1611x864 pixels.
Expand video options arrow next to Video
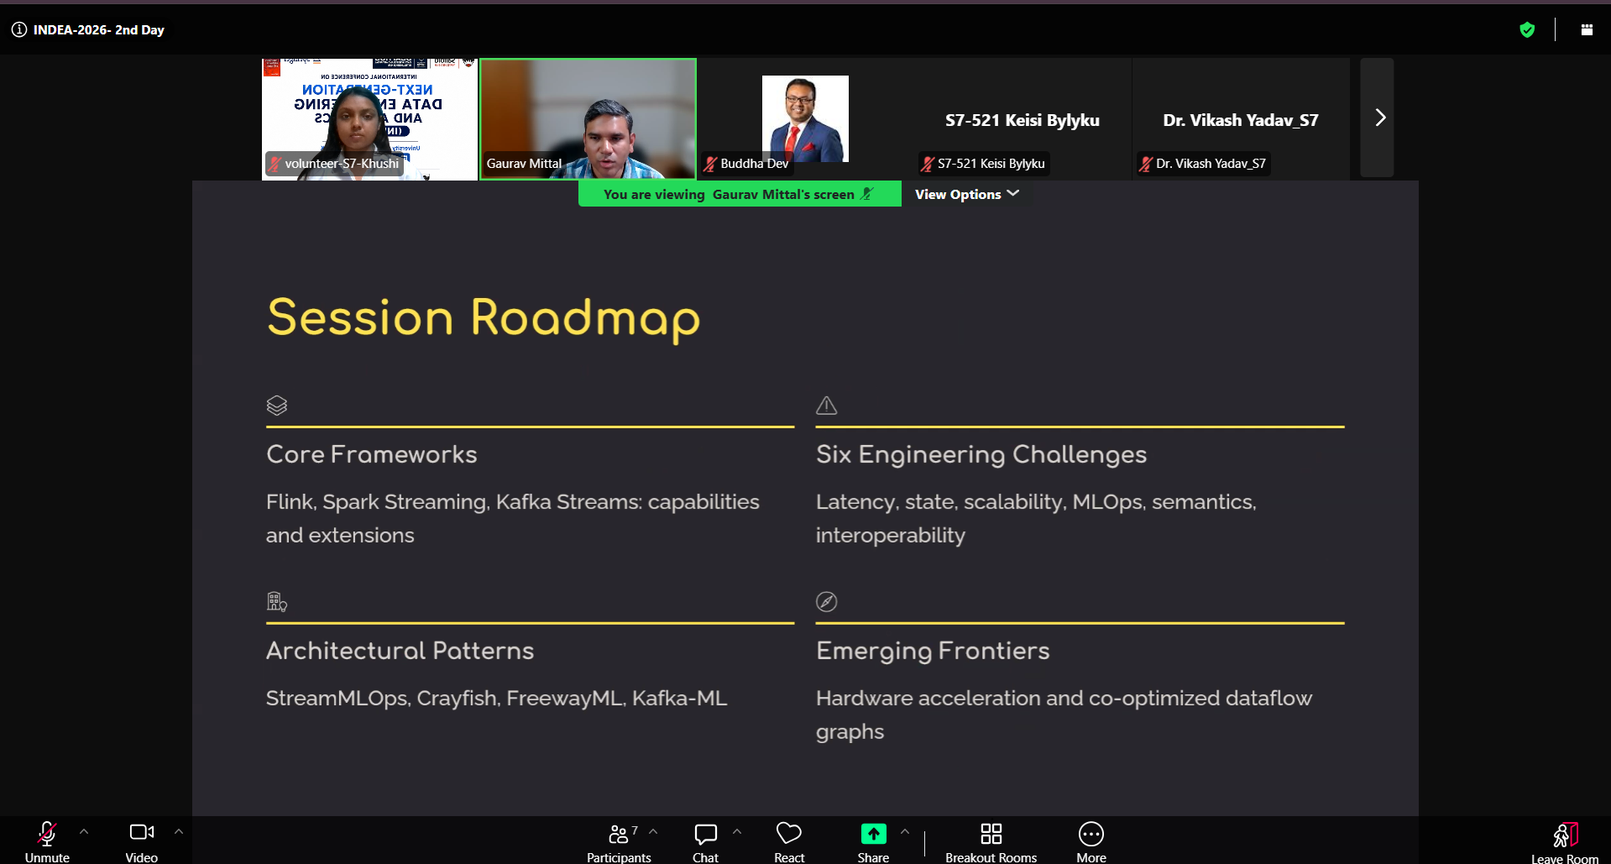point(179,831)
